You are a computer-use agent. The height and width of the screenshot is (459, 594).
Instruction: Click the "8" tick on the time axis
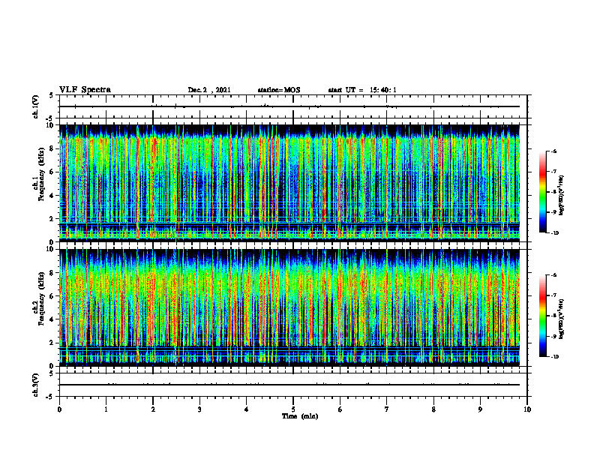tap(433, 409)
